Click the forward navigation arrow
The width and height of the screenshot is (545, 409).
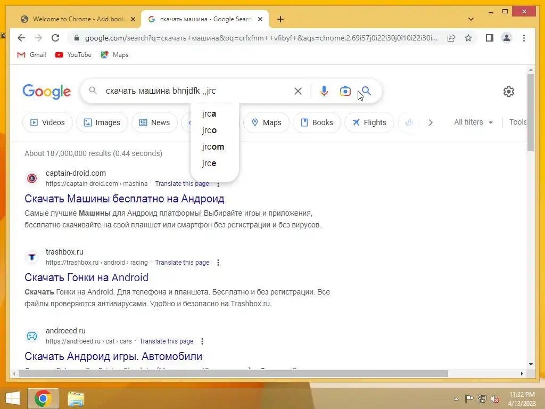pyautogui.click(x=38, y=38)
